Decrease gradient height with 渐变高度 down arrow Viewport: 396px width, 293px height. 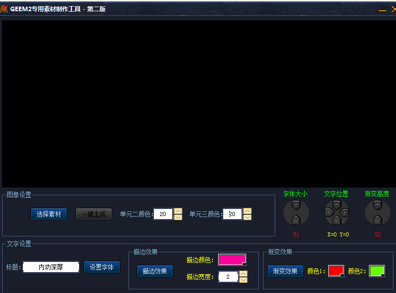pyautogui.click(x=377, y=220)
